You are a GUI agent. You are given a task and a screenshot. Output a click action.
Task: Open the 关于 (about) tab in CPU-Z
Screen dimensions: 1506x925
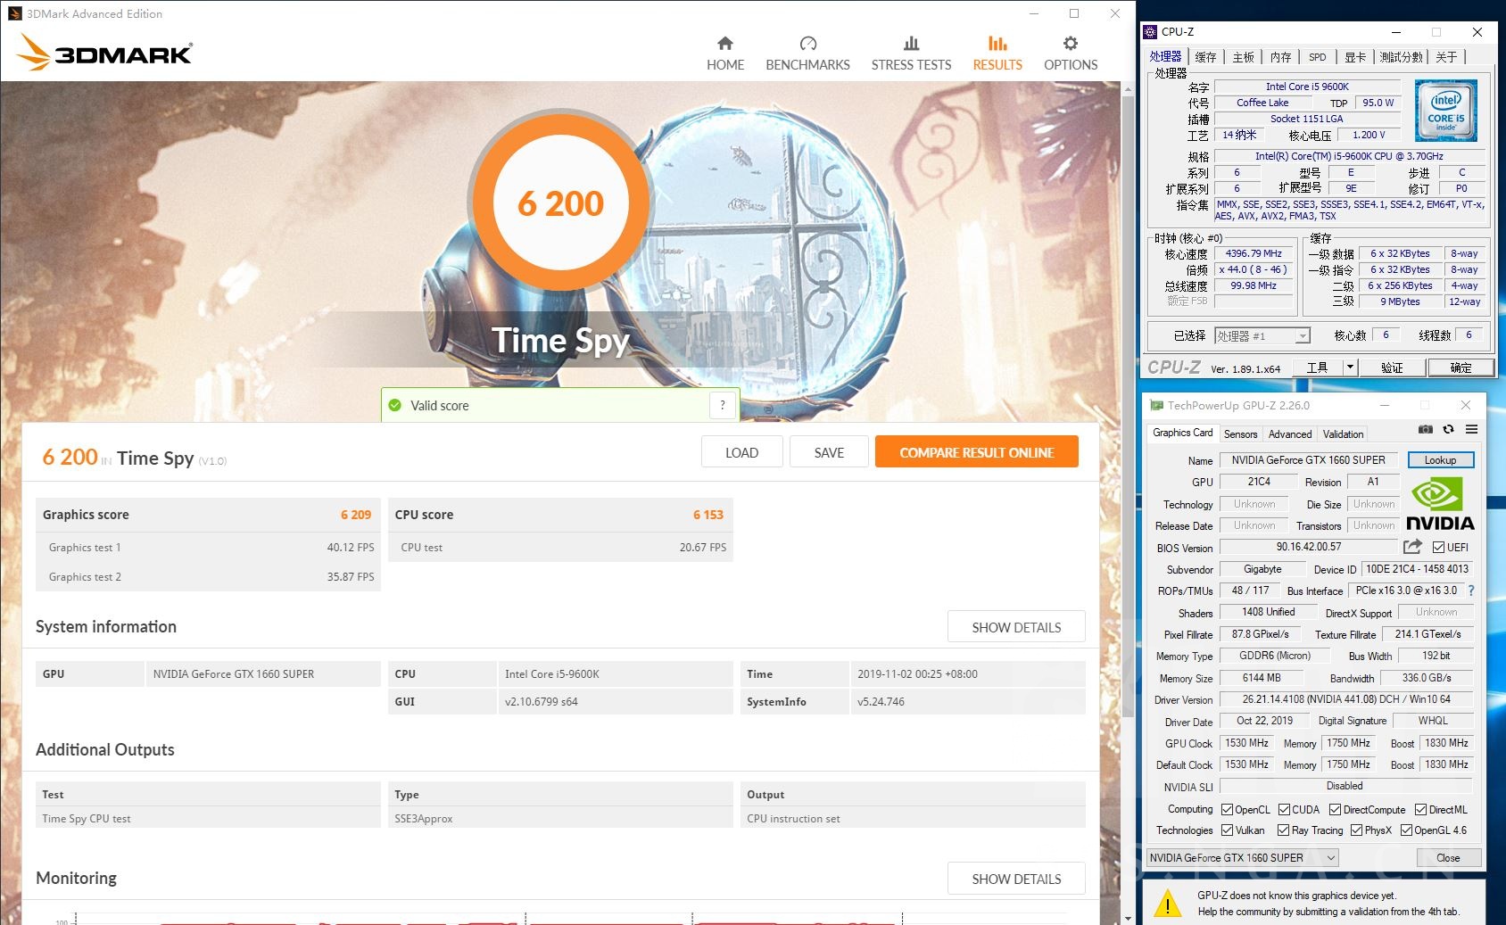(x=1446, y=57)
